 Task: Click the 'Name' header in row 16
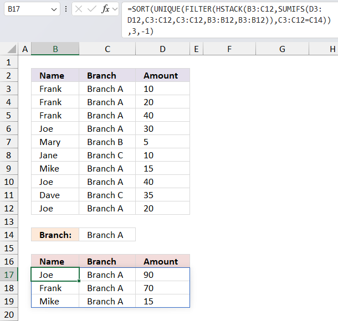(x=55, y=261)
